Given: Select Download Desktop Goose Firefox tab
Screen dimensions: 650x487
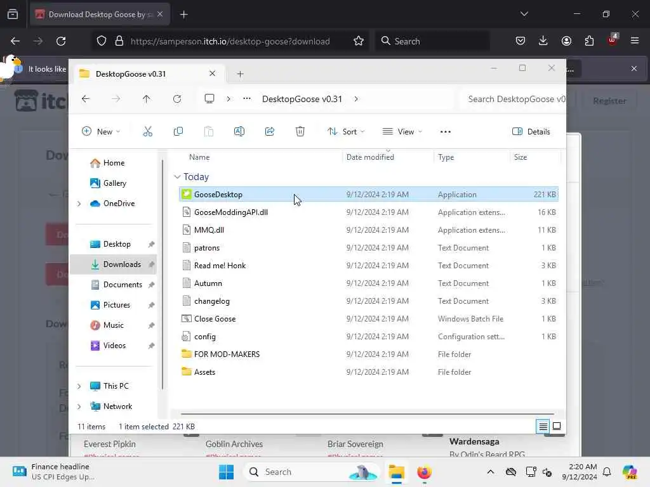Looking at the screenshot, I should (100, 15).
